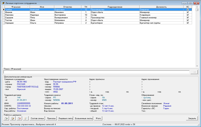The width and height of the screenshot is (201, 127).
Task: Click marital status value Женат
Action: coord(166,103)
